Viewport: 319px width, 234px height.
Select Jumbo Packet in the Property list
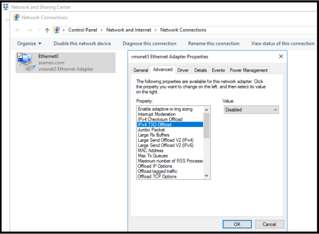coord(151,129)
